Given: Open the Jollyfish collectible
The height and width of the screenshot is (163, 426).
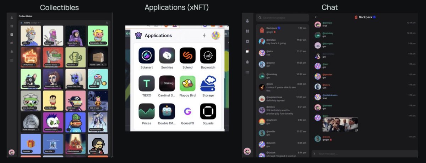Looking at the screenshot, I should pos(98,79).
